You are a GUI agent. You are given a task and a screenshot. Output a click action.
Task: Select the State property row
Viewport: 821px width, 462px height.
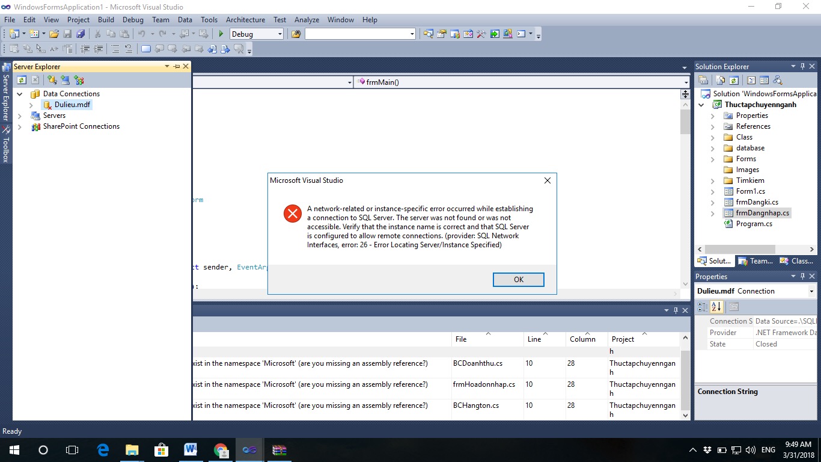coord(762,344)
